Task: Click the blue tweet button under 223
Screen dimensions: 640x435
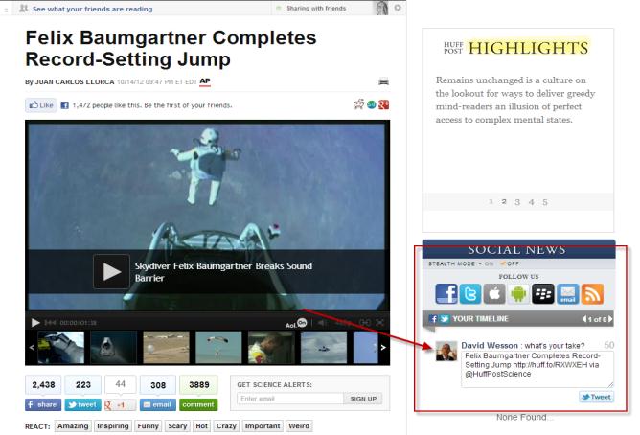Action: pyautogui.click(x=82, y=404)
